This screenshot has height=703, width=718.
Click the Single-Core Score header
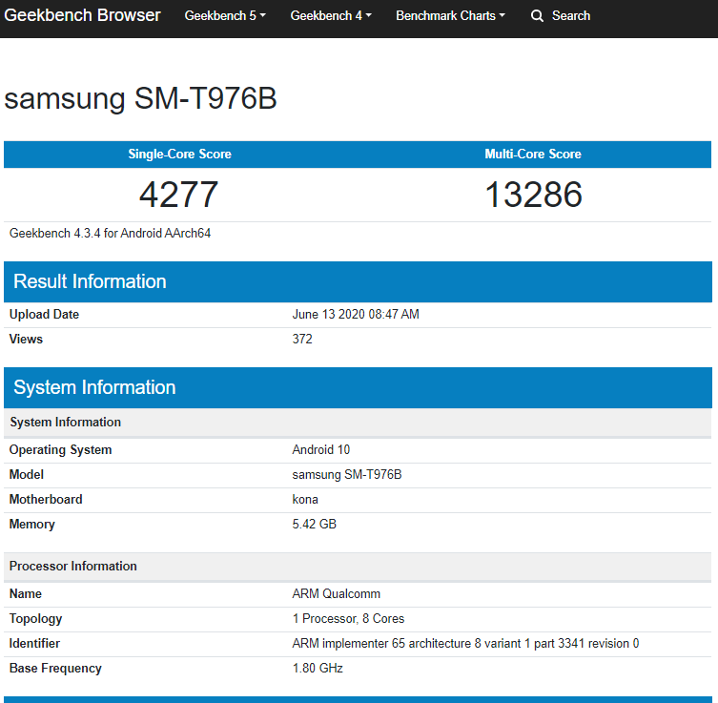pyautogui.click(x=180, y=154)
